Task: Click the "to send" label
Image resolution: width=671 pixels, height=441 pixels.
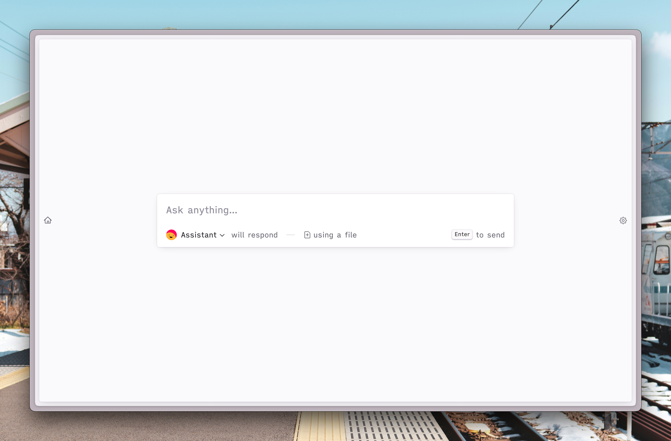Action: tap(490, 235)
